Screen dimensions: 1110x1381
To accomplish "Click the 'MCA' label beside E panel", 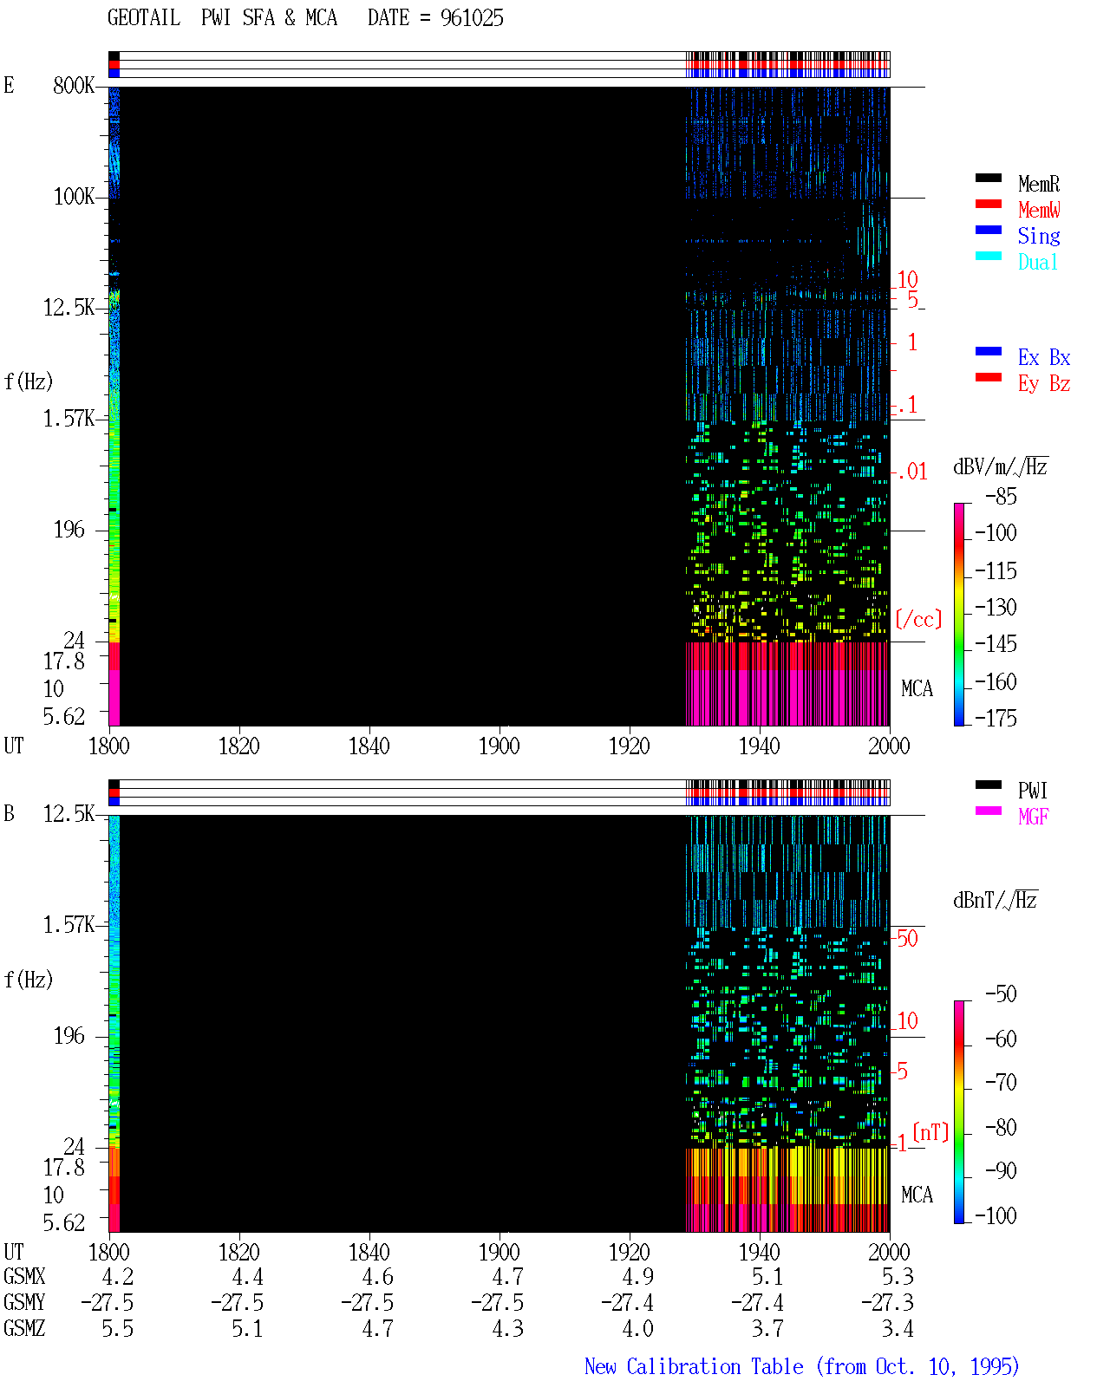I will click(x=917, y=688).
